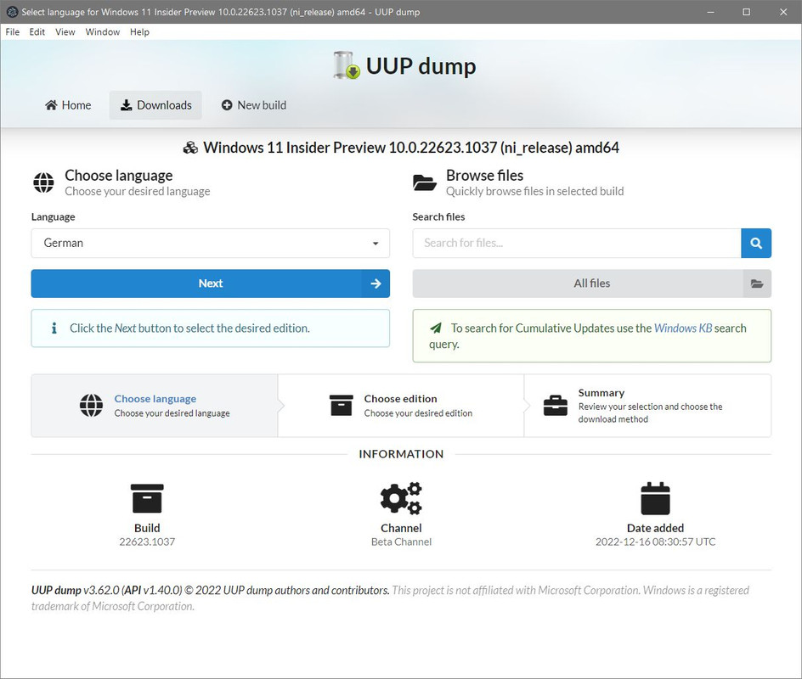The width and height of the screenshot is (802, 679).
Task: Switch to the Downloads tab
Action: [155, 105]
